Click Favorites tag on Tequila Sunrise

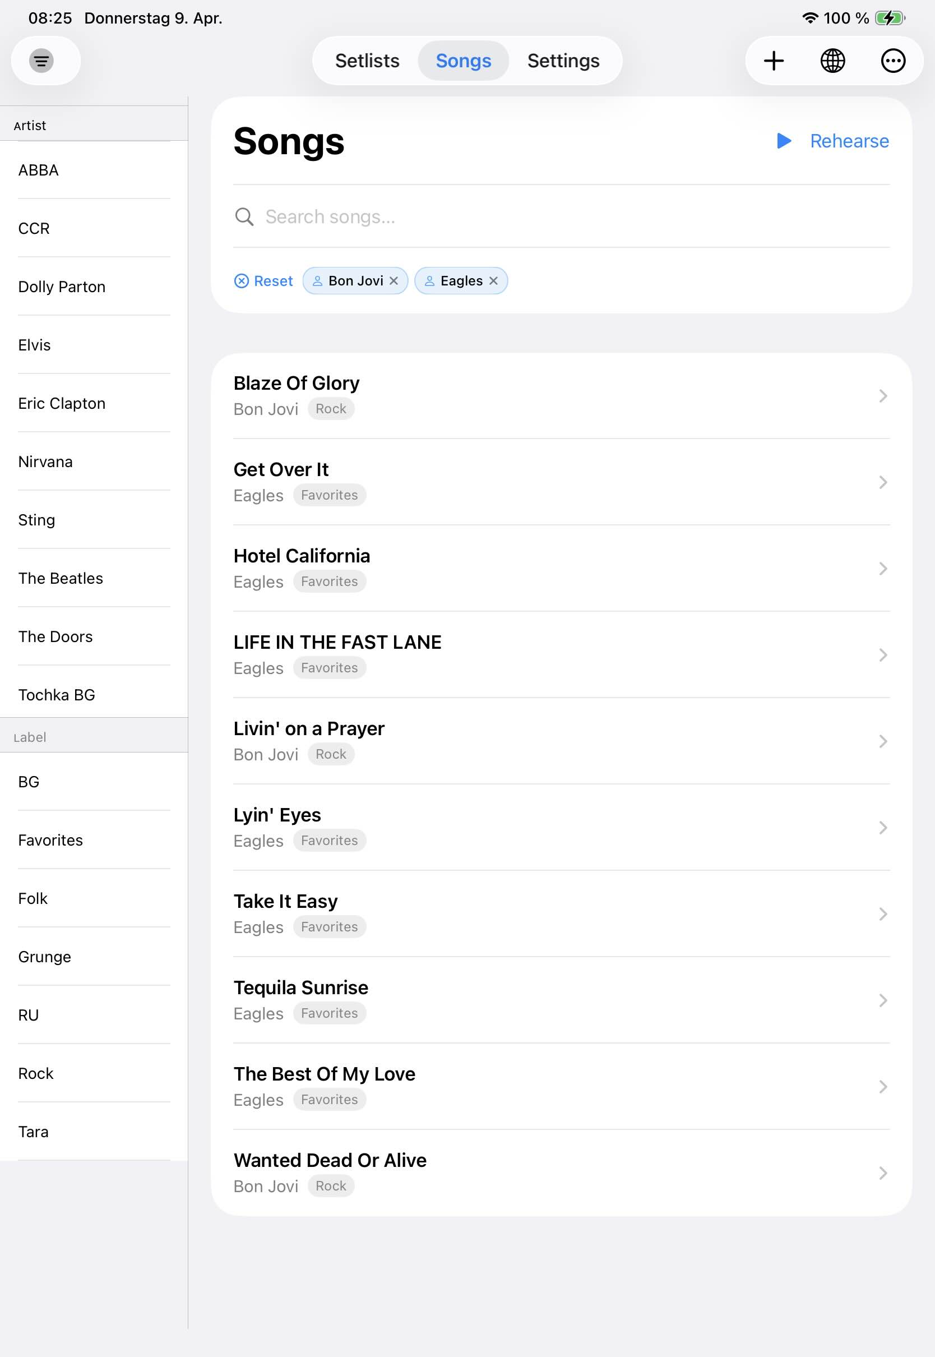[329, 1013]
